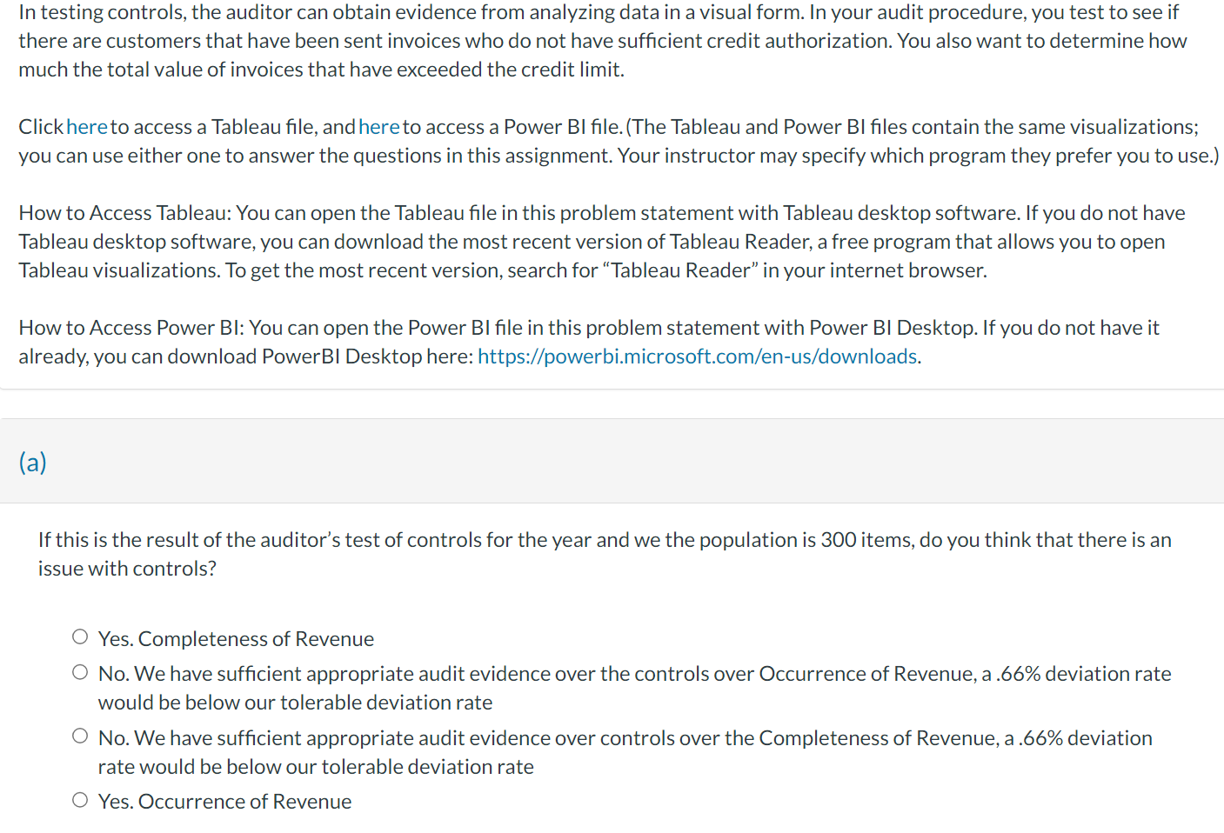The width and height of the screenshot is (1224, 833).
Task: Click the Tableau access instructions paragraph
Action: click(600, 241)
